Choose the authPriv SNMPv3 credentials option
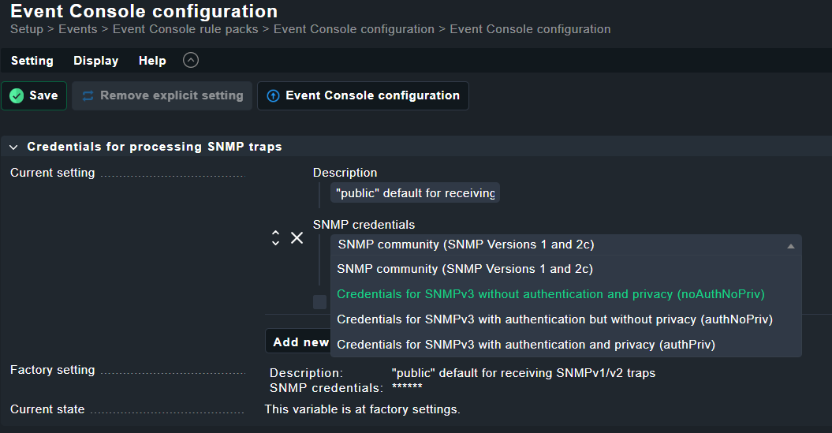Viewport: 832px width, 433px height. tap(525, 345)
